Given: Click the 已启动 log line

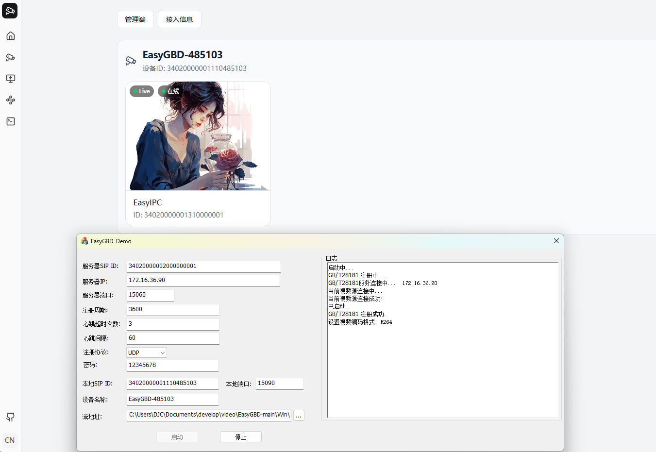Looking at the screenshot, I should pyautogui.click(x=339, y=306).
